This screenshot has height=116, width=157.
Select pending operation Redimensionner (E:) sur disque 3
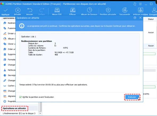point(19,113)
